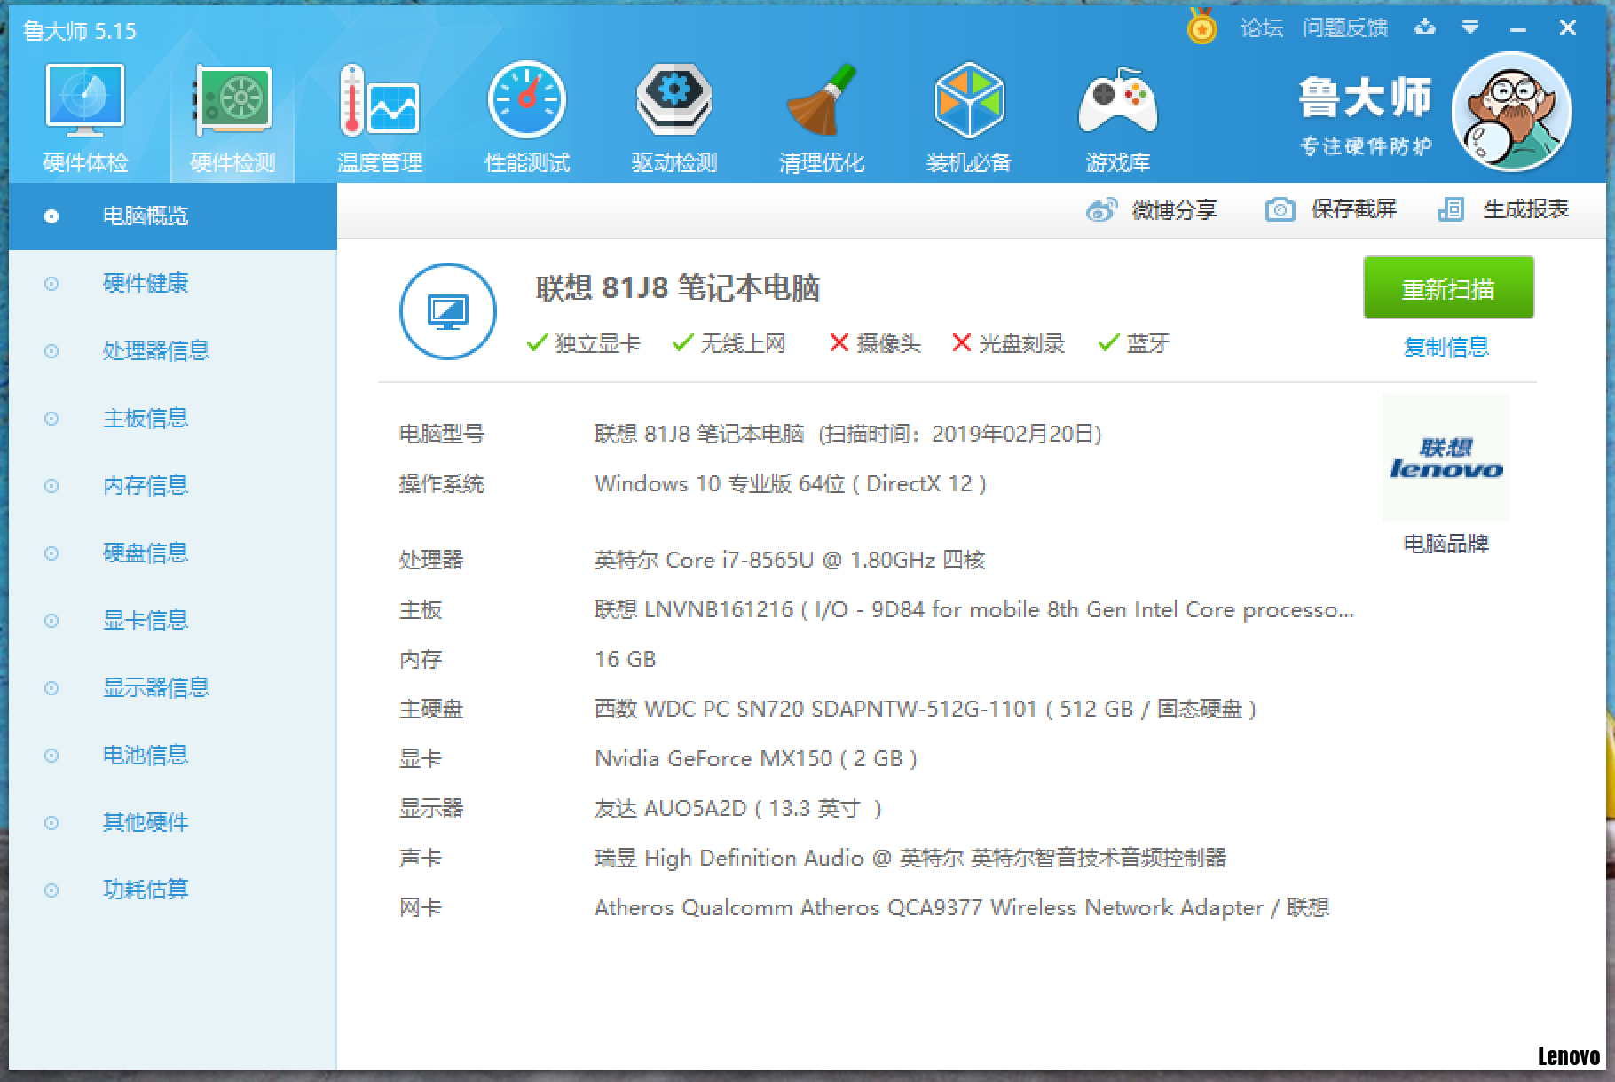Open the 游戏库 game library
Viewport: 1615px width, 1082px height.
1116,113
